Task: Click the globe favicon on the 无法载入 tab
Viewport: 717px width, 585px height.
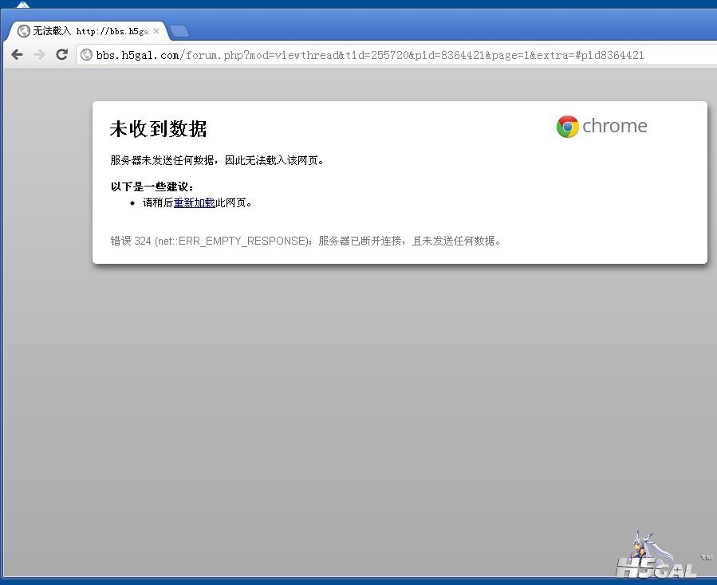Action: coord(23,31)
